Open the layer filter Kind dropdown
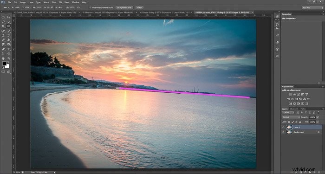The height and width of the screenshot is (174, 325). tap(288, 112)
